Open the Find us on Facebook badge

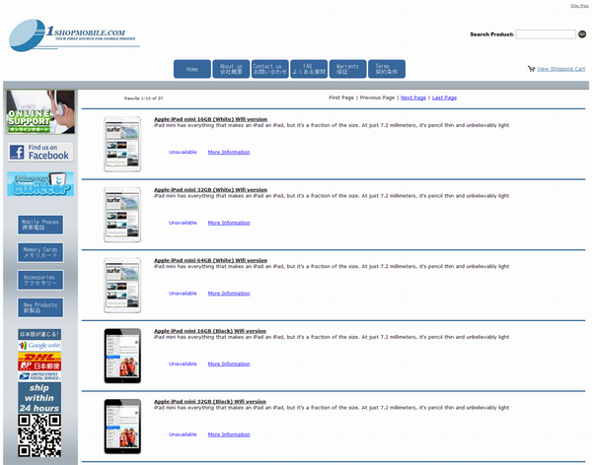click(40, 152)
